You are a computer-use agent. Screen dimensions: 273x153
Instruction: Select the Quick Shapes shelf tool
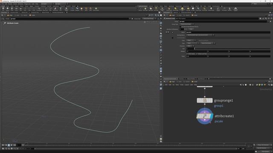coord(96,9)
